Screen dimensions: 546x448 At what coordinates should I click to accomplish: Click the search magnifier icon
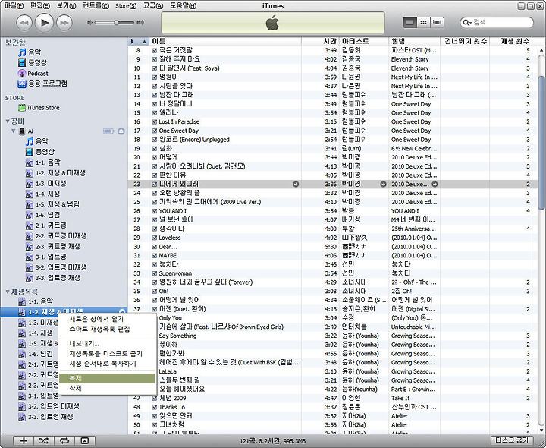pos(466,23)
